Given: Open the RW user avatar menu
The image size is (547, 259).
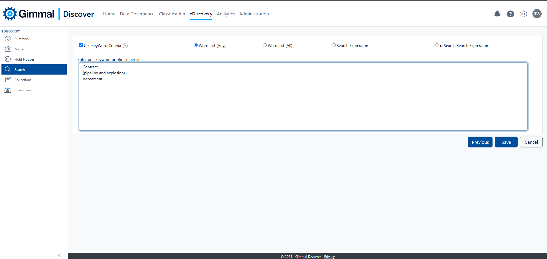Looking at the screenshot, I should (537, 14).
